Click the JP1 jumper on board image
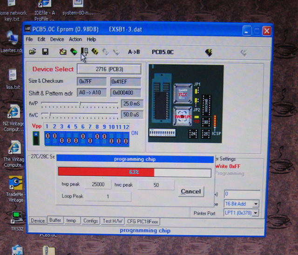Screen dimensions: 298x255 coord(197,90)
